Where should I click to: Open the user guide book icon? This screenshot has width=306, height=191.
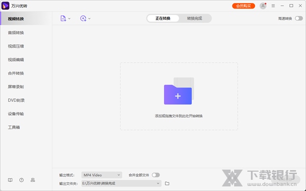click(10, 180)
